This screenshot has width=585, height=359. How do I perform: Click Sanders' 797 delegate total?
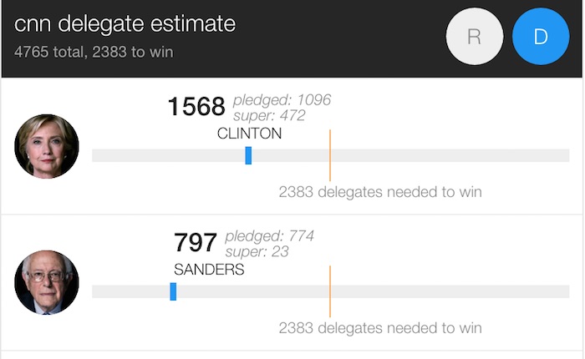pos(196,243)
